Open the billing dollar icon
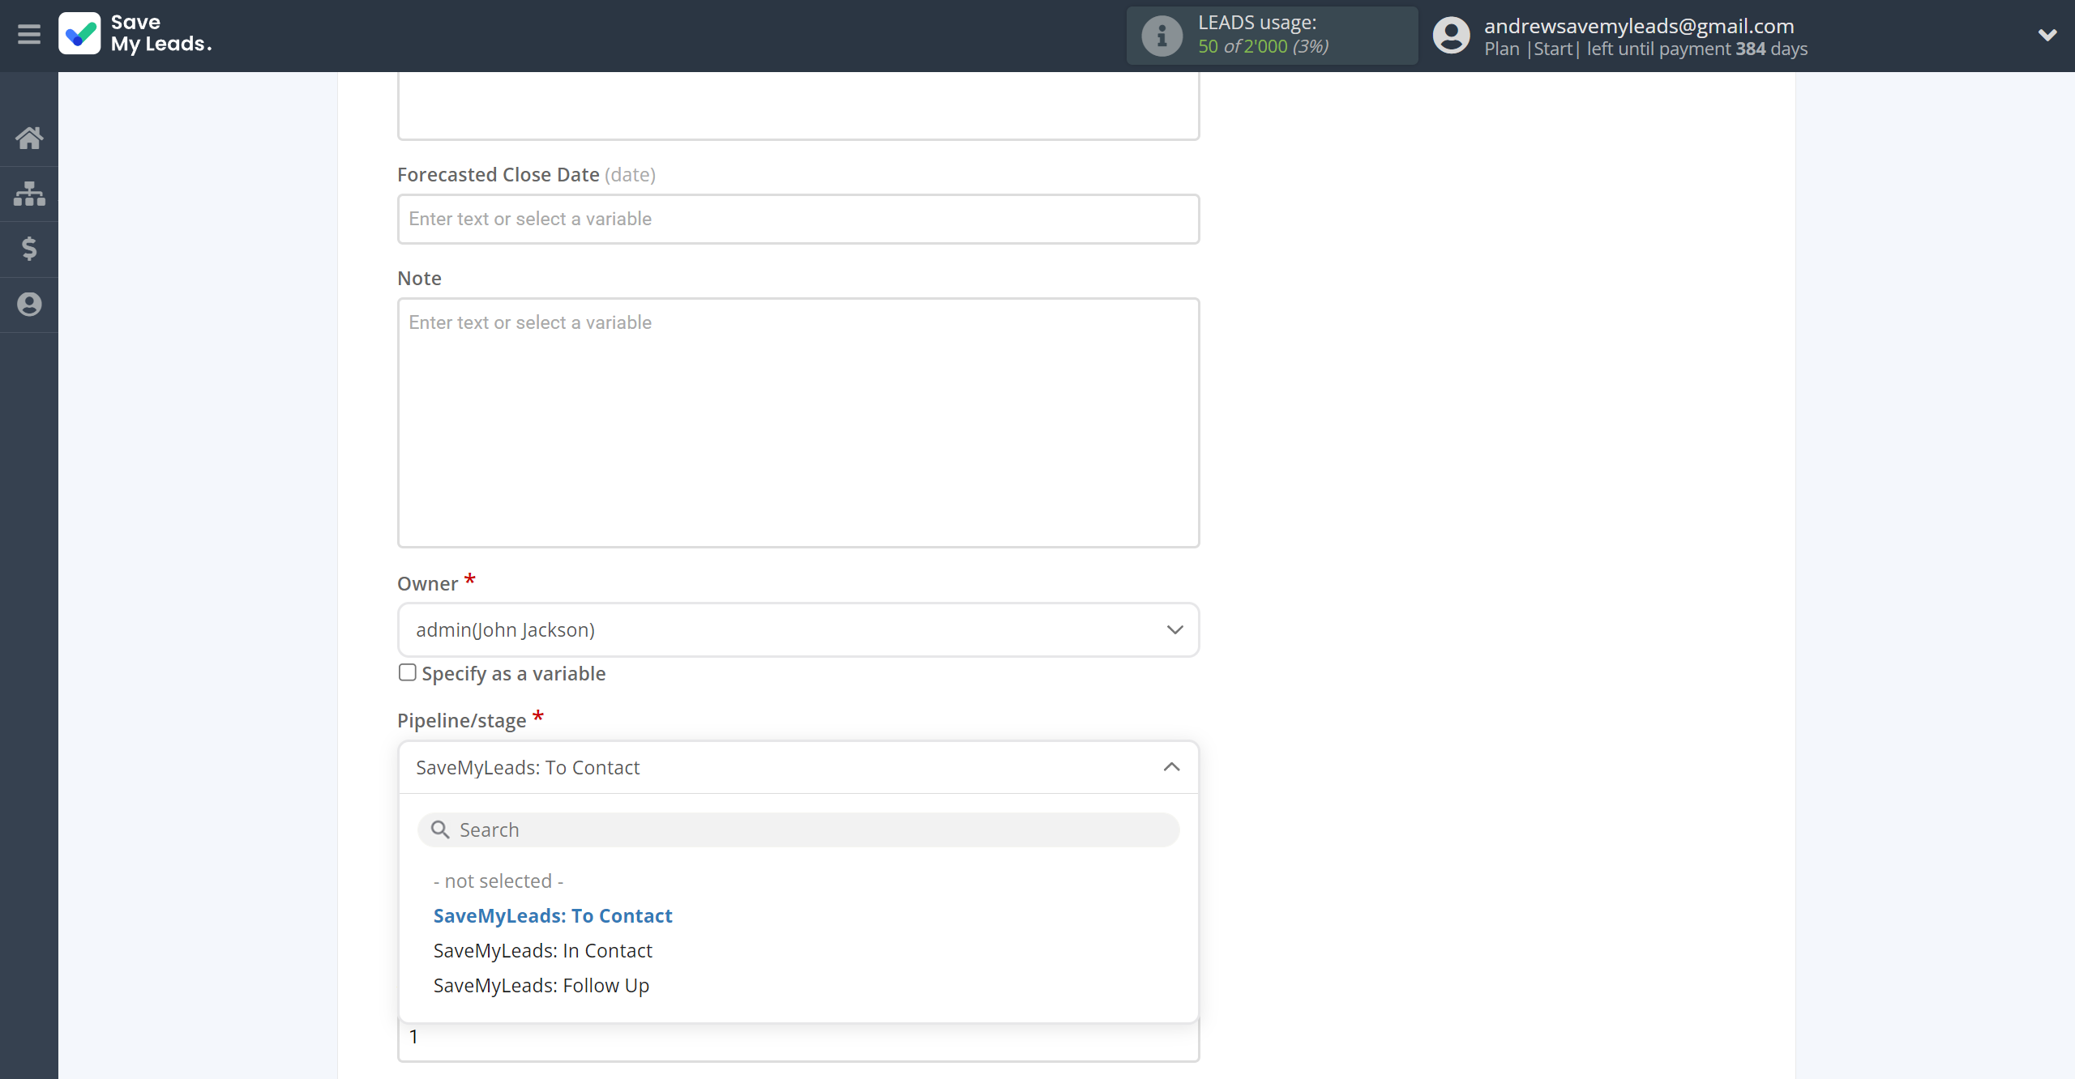This screenshot has width=2075, height=1079. 29,249
